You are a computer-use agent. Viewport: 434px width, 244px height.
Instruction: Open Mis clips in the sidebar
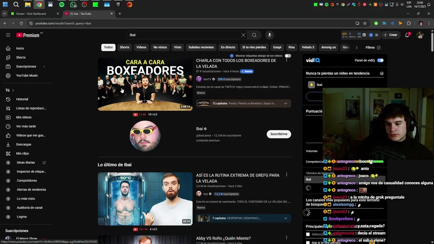[23, 154]
